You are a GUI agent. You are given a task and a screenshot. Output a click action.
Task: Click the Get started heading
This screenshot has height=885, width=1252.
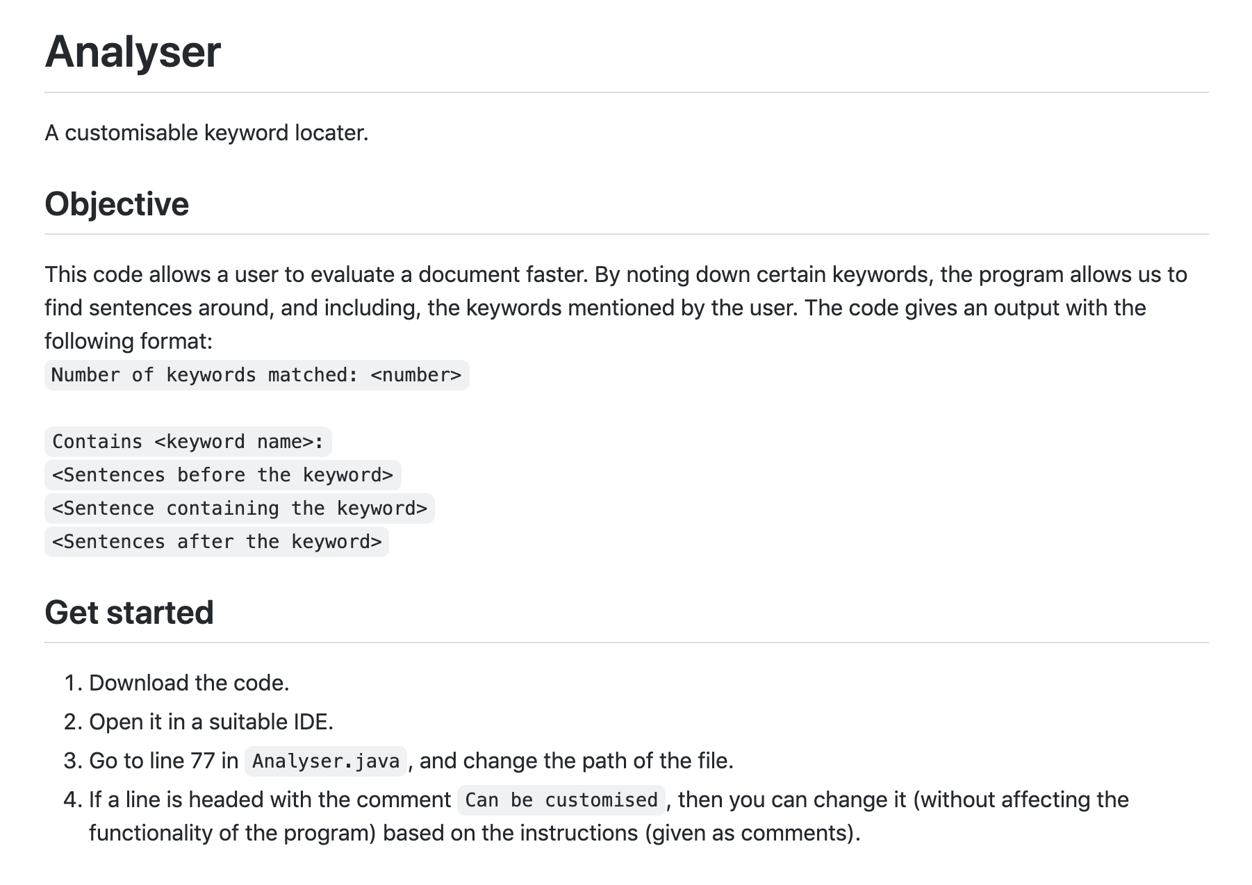129,613
